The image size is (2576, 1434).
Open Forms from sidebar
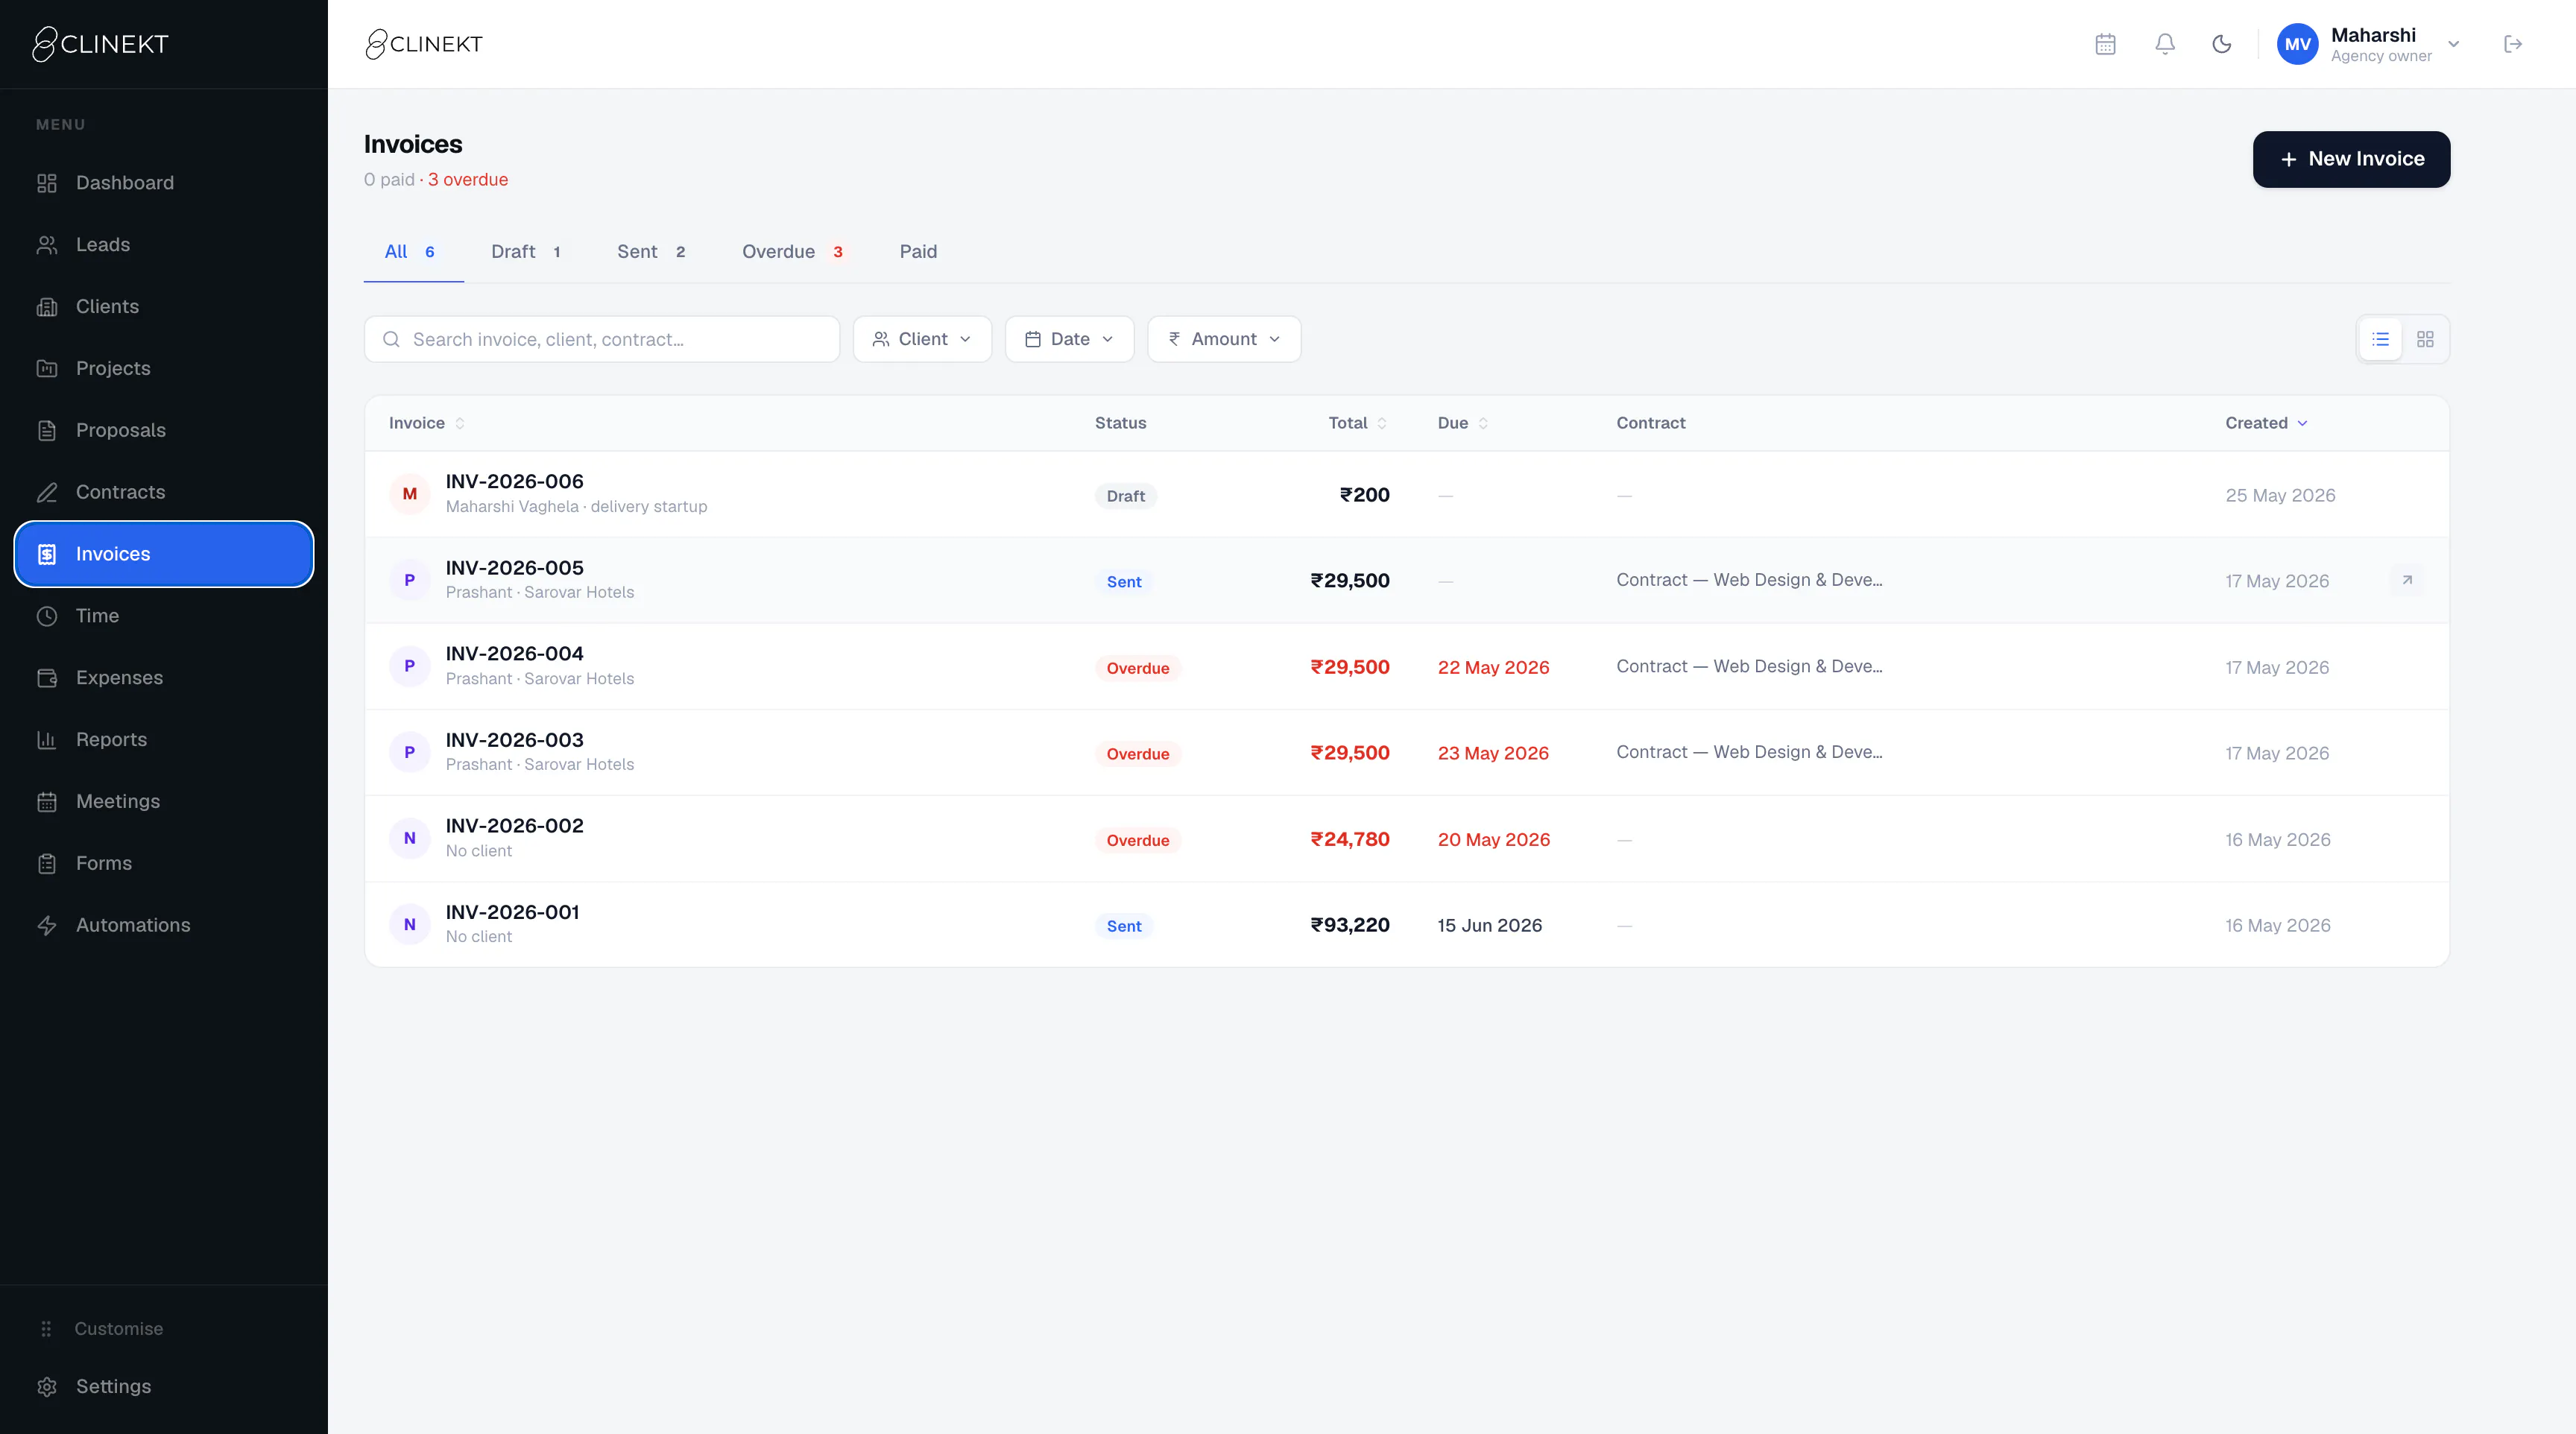(164, 863)
